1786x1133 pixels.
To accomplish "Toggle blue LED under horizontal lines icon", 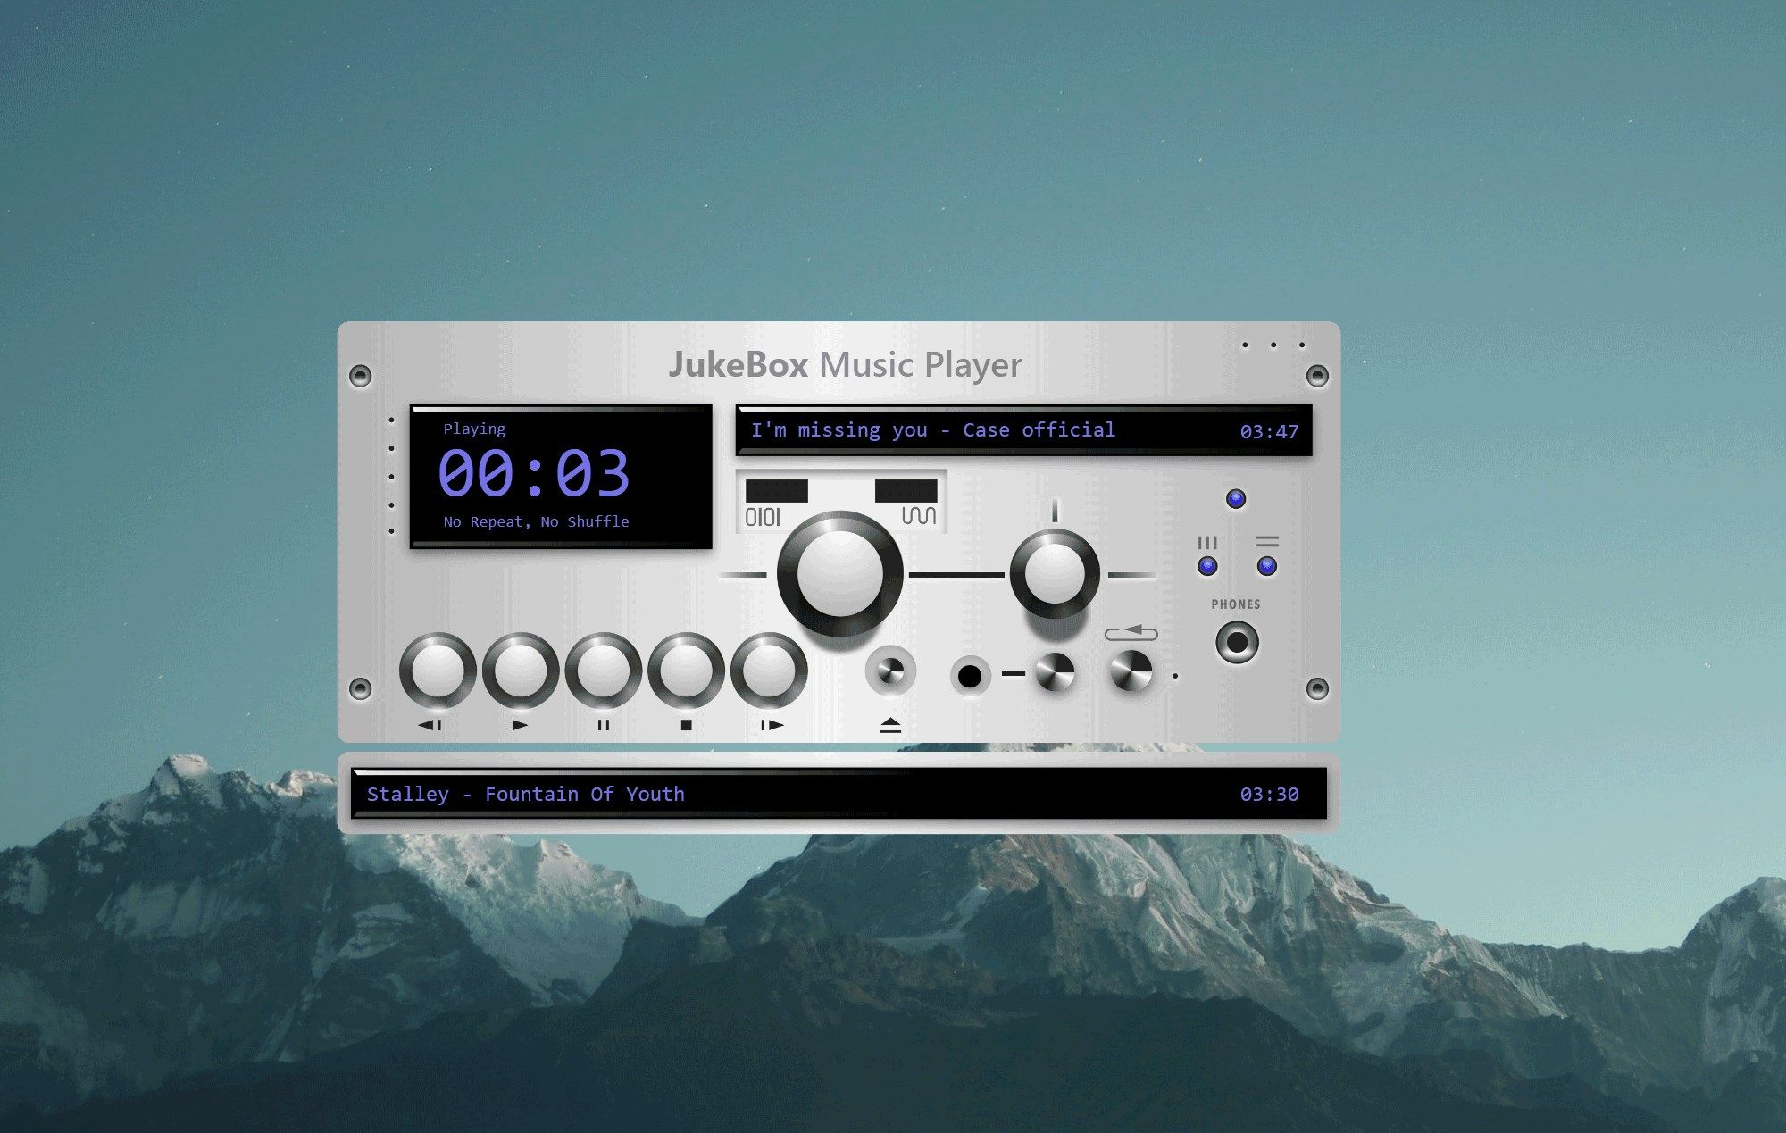I will [x=1266, y=566].
